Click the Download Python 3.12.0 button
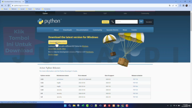 click(58, 42)
